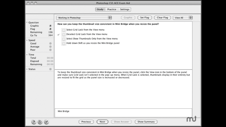The image size is (226, 127).
Task: Click the question text about Mini Bridge
Action: tap(108, 24)
